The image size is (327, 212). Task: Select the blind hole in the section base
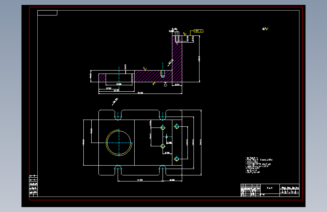(163, 74)
